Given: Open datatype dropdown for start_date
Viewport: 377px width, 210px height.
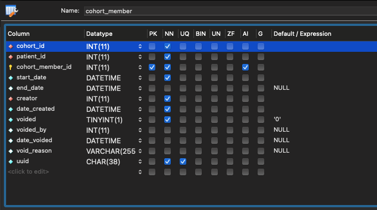Looking at the screenshot, I should [x=140, y=78].
